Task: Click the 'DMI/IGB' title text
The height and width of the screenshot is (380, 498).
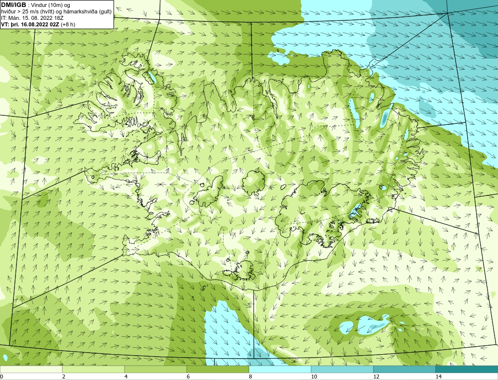Action: (x=13, y=5)
